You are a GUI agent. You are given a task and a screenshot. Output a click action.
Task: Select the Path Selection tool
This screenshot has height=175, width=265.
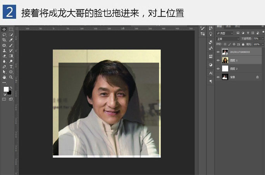(x=4, y=72)
